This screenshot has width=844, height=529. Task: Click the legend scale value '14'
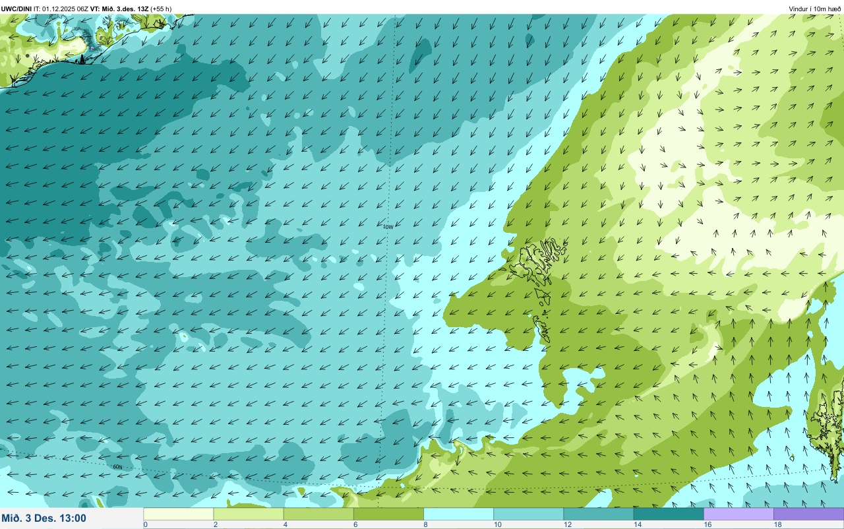637,525
